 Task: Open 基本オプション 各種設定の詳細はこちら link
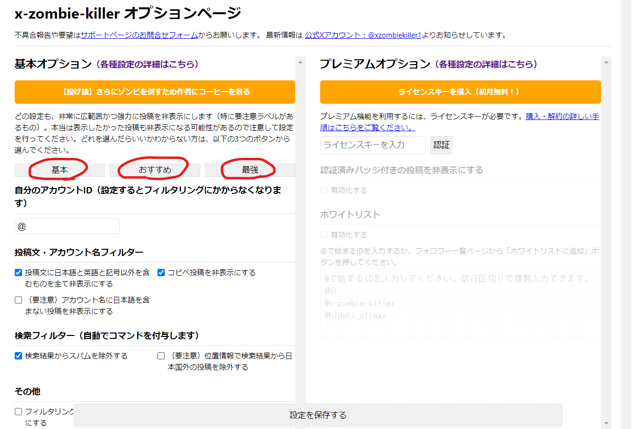coord(147,64)
